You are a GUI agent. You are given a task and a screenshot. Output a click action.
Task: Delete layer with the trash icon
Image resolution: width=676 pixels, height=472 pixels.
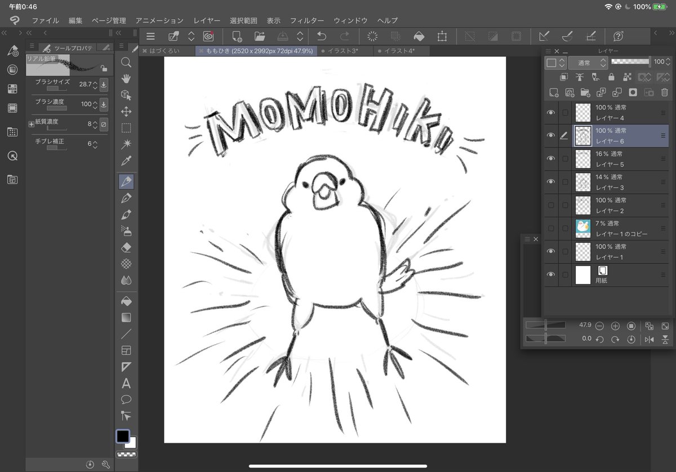tap(665, 92)
